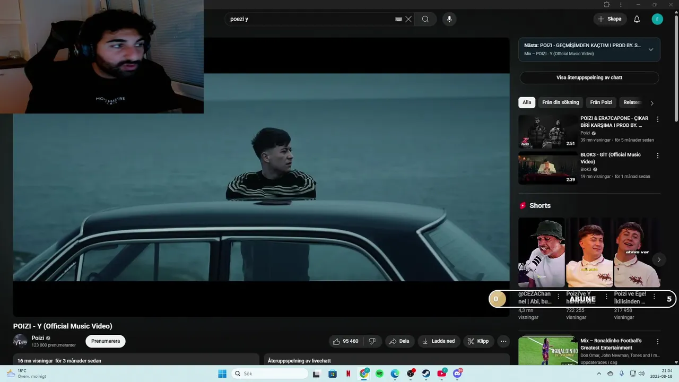Image resolution: width=679 pixels, height=382 pixels.
Task: Select the Från Poizi chip
Action: tap(601, 102)
